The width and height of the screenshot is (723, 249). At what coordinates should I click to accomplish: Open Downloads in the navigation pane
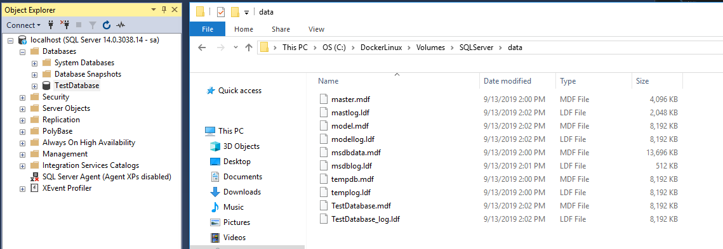(x=242, y=192)
